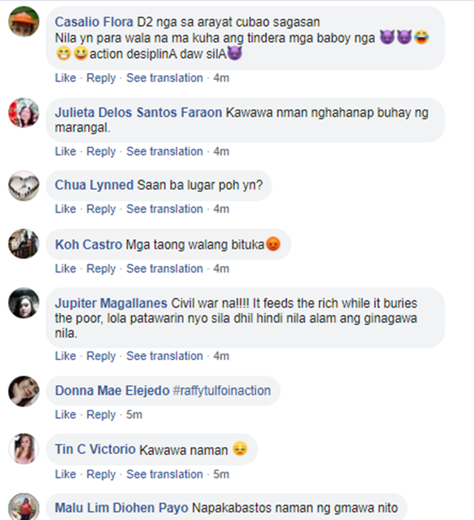Open Malu Lim Diohen Payo's avatar
Screen dimensions: 474x520
pos(23,508)
